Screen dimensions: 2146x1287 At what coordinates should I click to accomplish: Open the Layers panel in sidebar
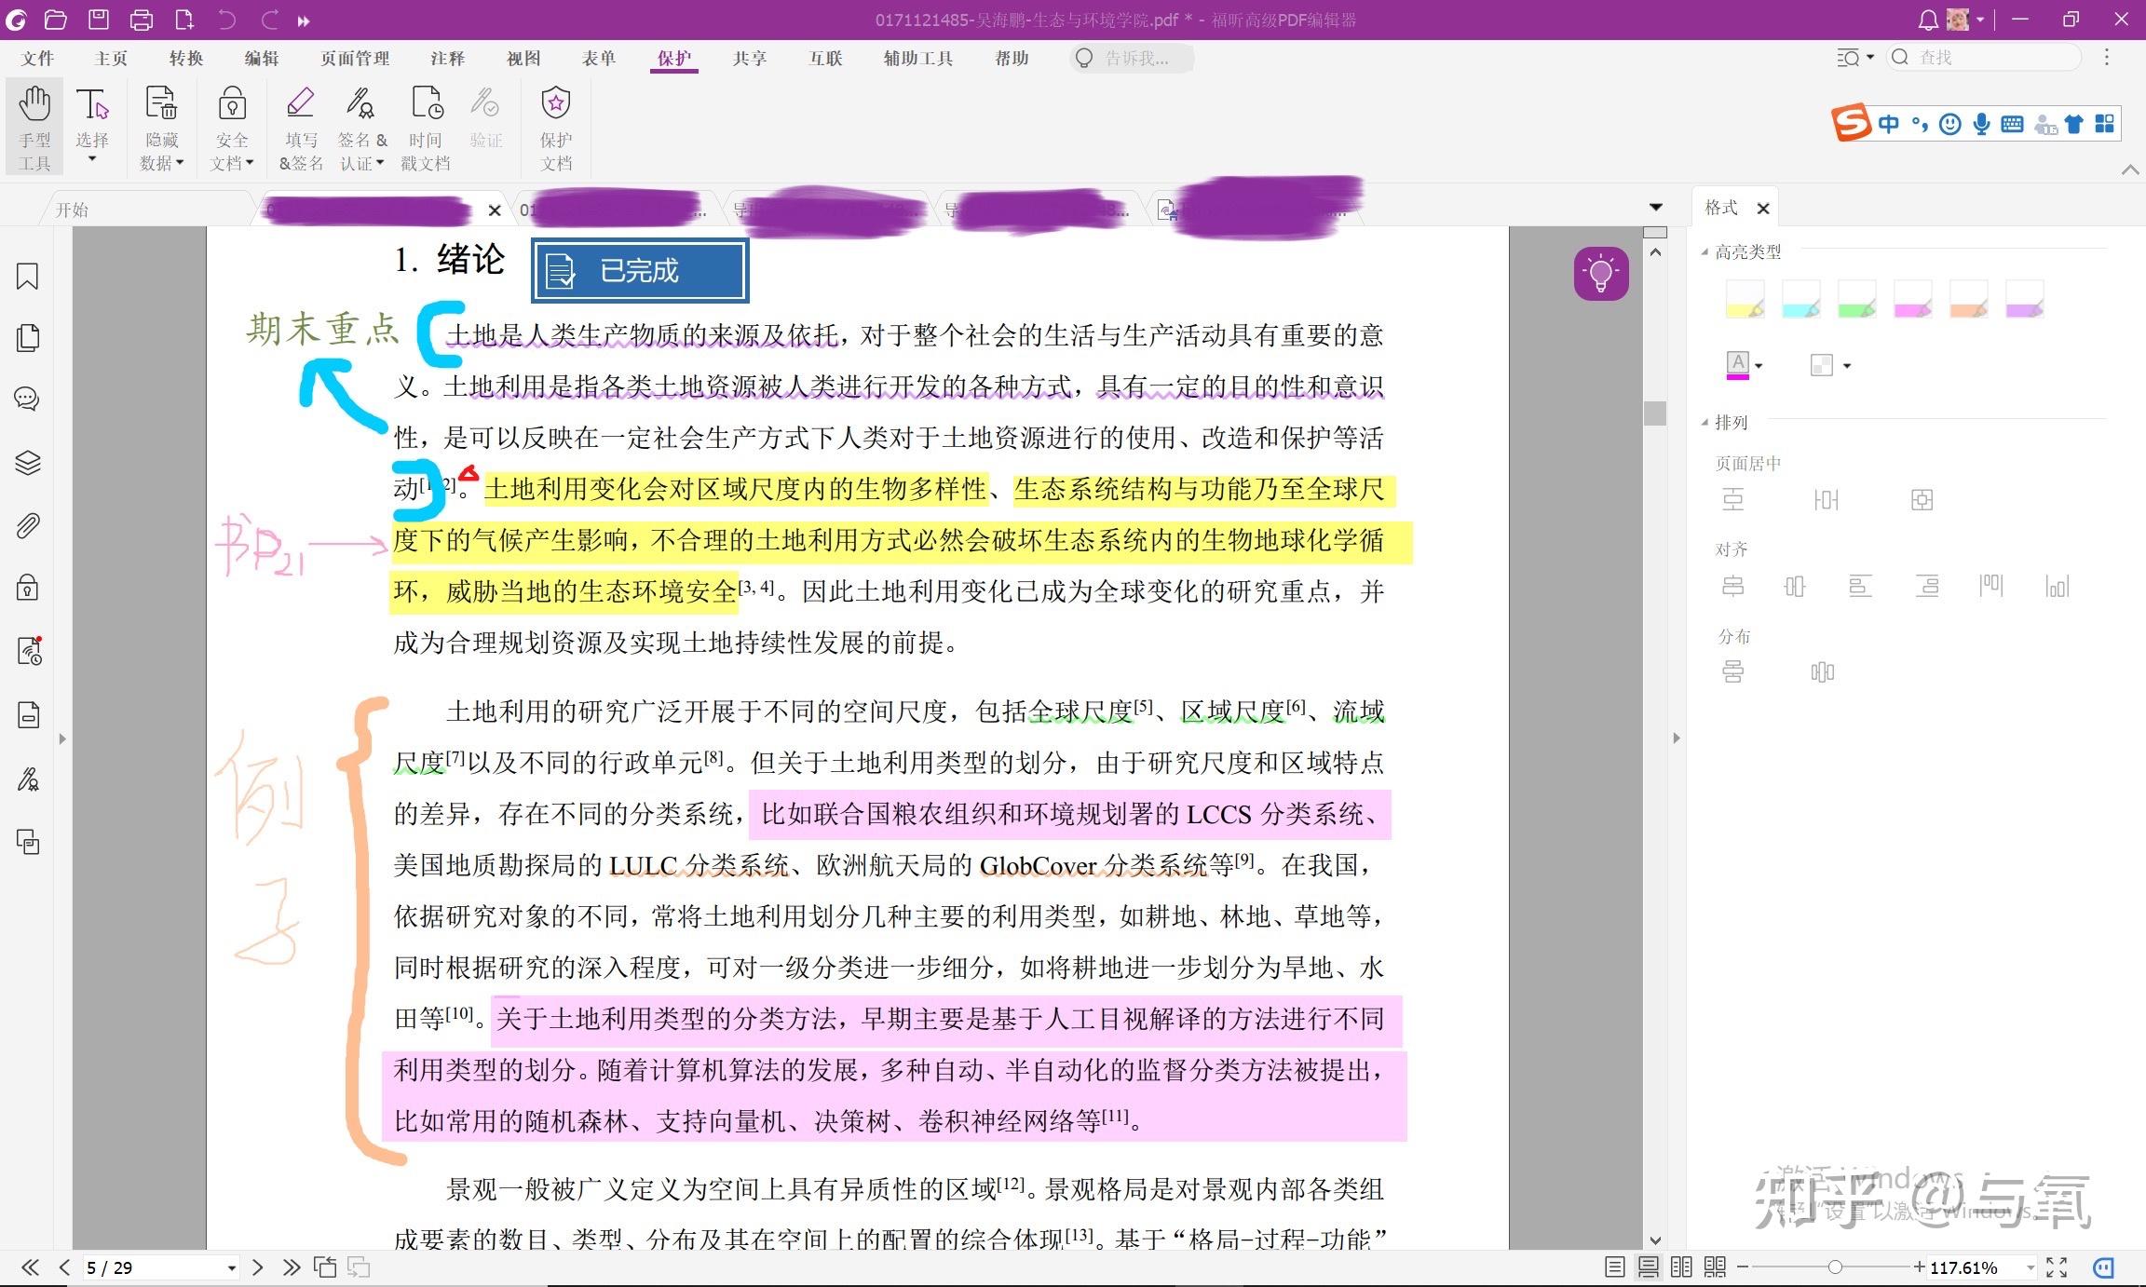point(28,463)
